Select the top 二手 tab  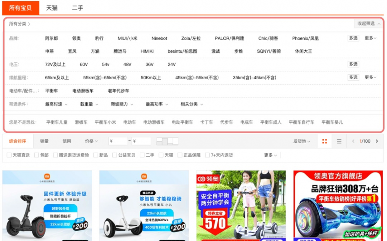pos(77,8)
